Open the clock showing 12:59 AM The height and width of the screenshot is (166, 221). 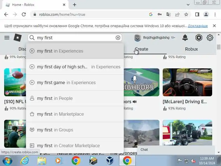tap(207, 161)
